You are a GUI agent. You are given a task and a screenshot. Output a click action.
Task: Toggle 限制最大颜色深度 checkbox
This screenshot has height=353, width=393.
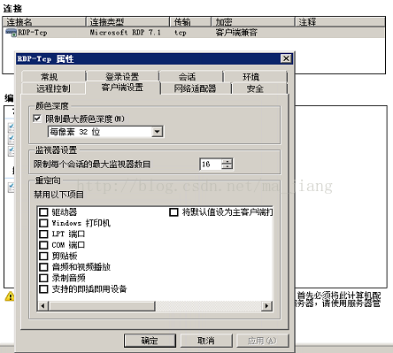point(37,119)
